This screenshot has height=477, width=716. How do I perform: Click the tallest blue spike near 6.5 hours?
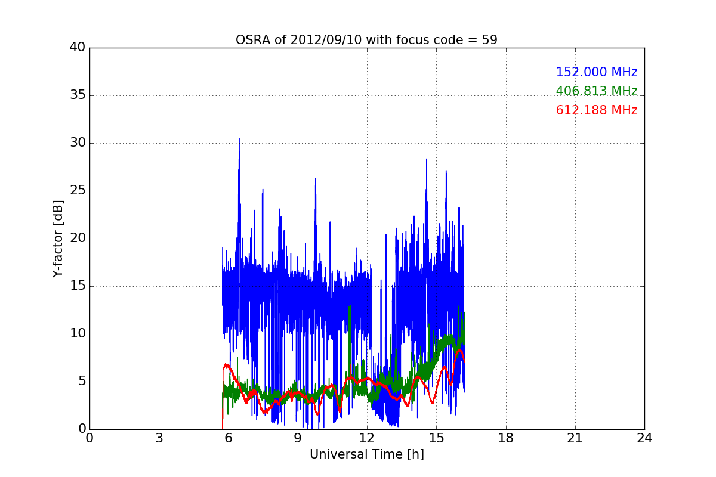pos(239,141)
